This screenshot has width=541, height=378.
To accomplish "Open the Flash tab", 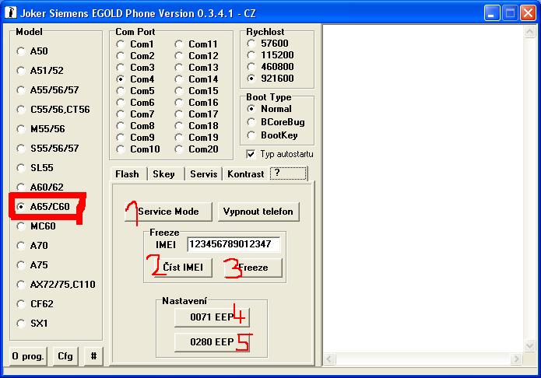I will pos(128,174).
